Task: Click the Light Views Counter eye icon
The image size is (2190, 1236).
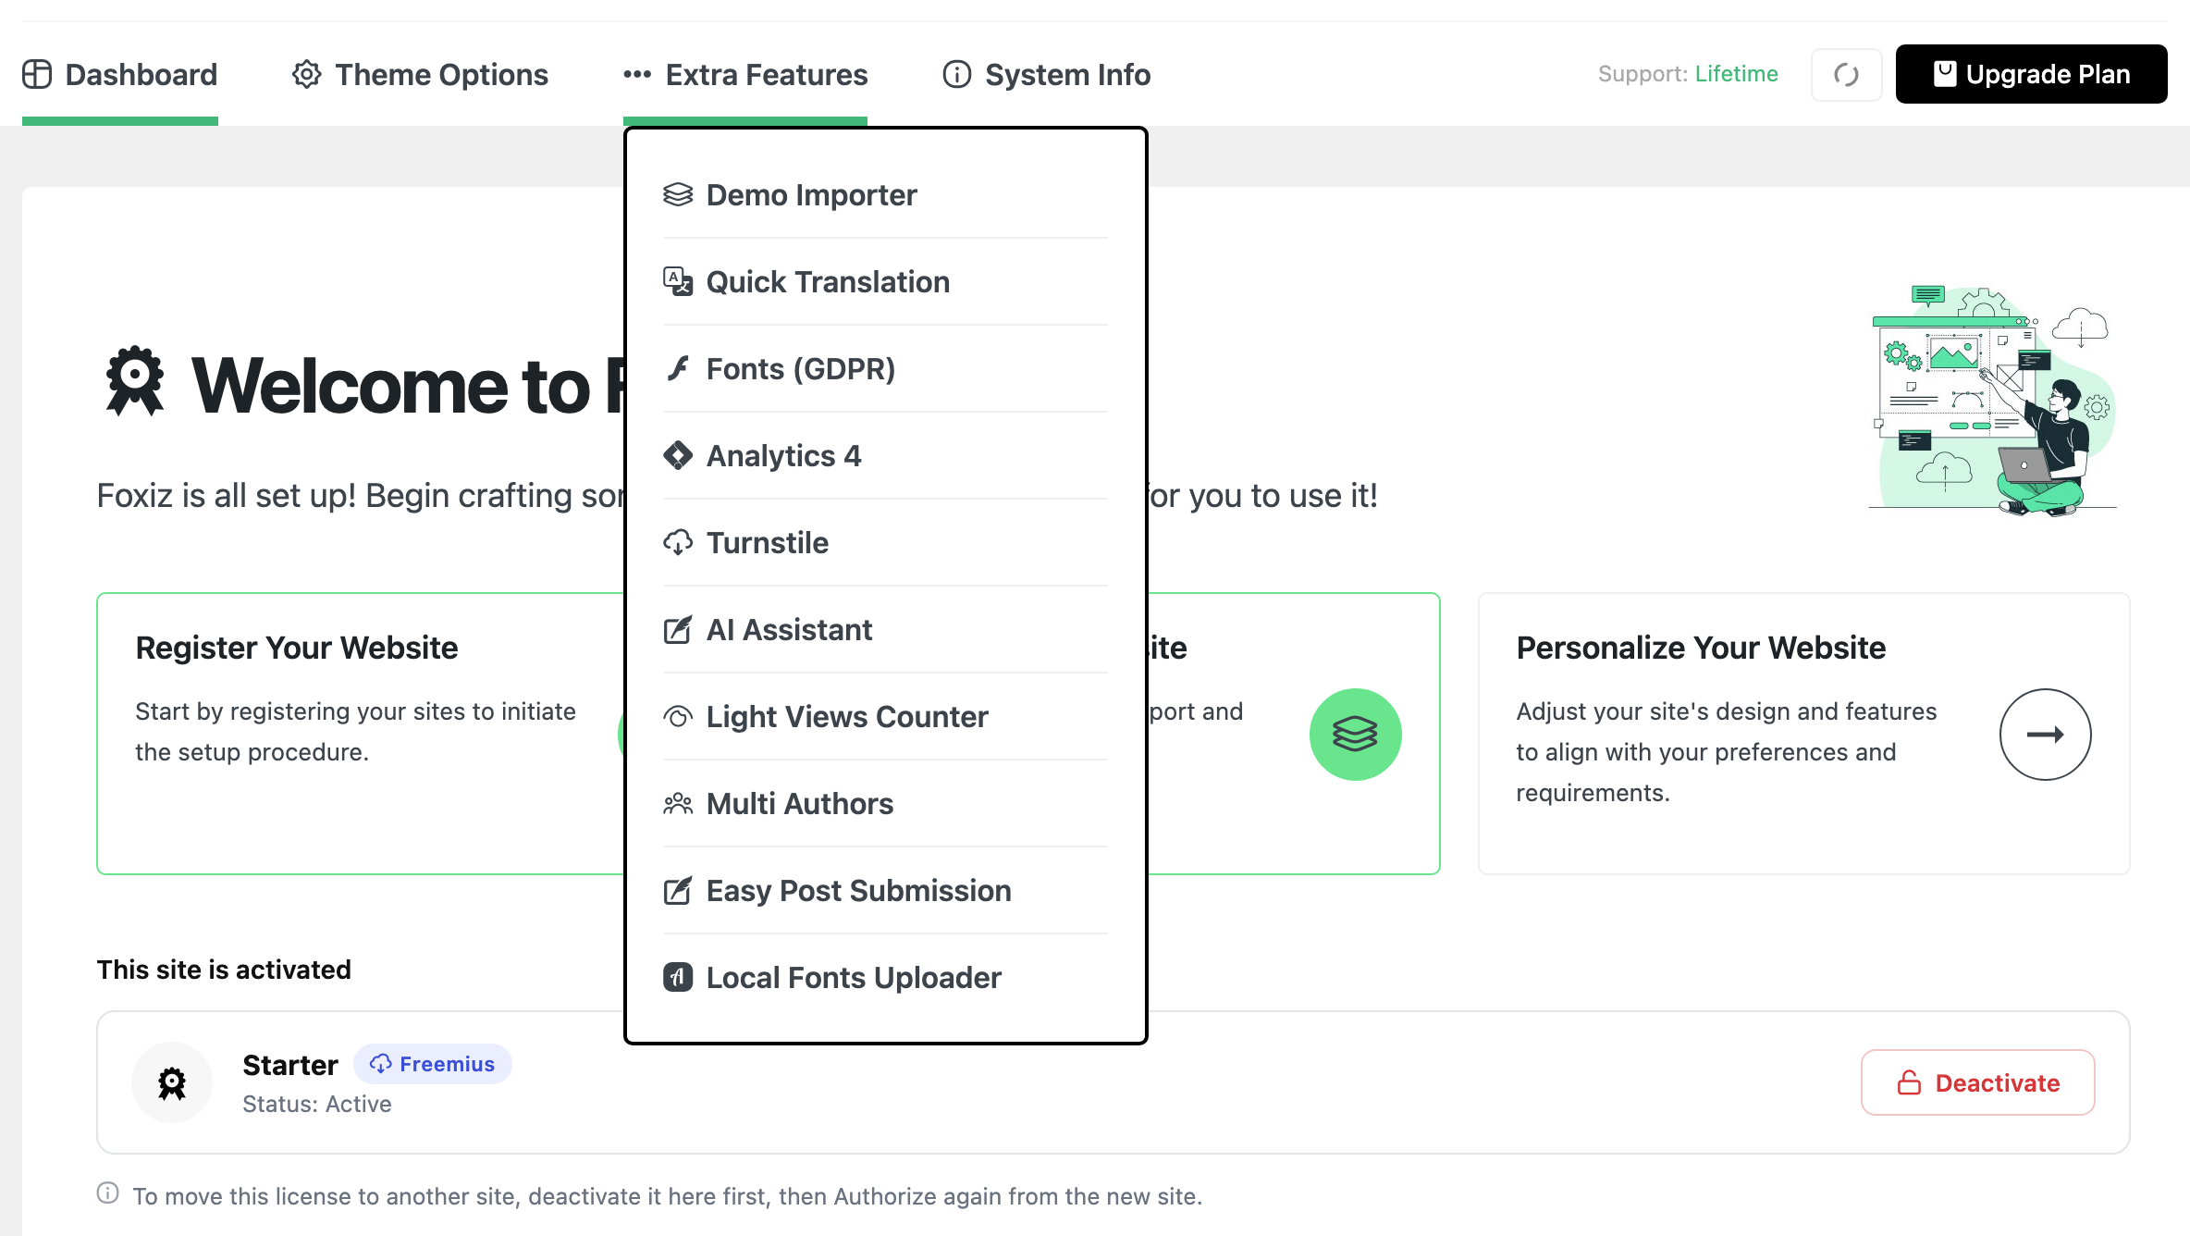Action: [678, 717]
